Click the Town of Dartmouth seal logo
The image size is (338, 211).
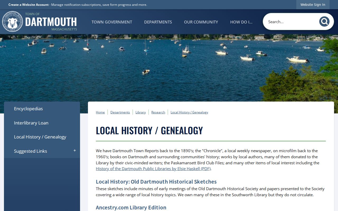pyautogui.click(x=12, y=22)
